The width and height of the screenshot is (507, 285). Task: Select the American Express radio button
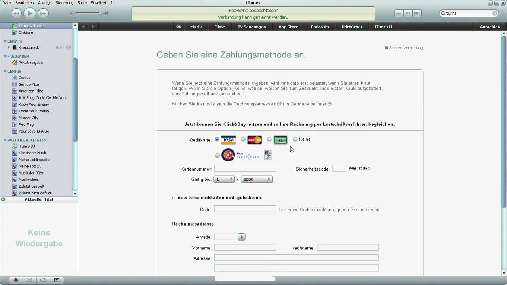click(x=269, y=139)
